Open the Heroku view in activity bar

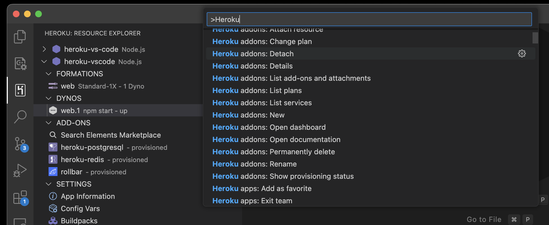pos(20,90)
